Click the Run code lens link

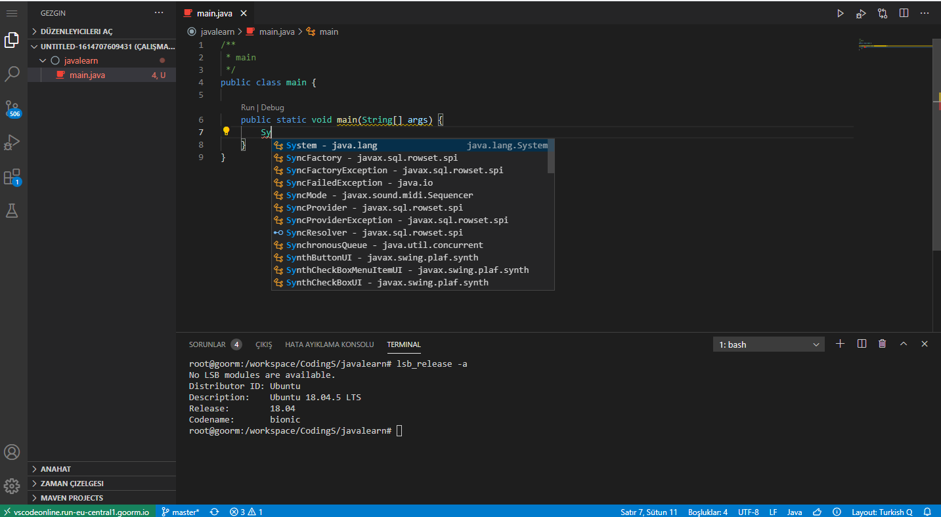pos(248,108)
